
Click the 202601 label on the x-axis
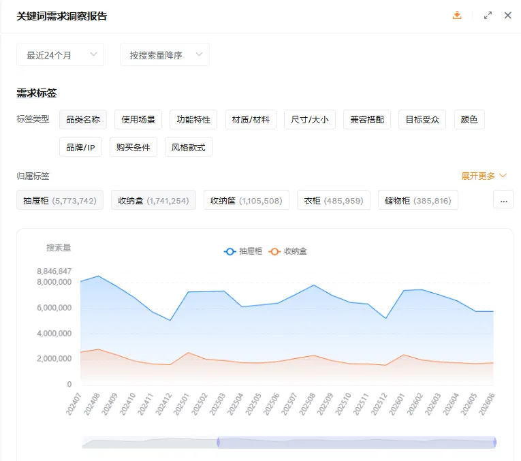pyautogui.click(x=397, y=404)
